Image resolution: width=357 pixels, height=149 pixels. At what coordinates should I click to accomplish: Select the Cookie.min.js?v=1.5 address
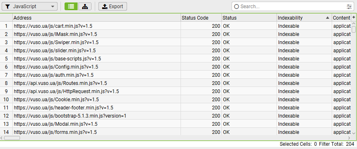click(56, 100)
